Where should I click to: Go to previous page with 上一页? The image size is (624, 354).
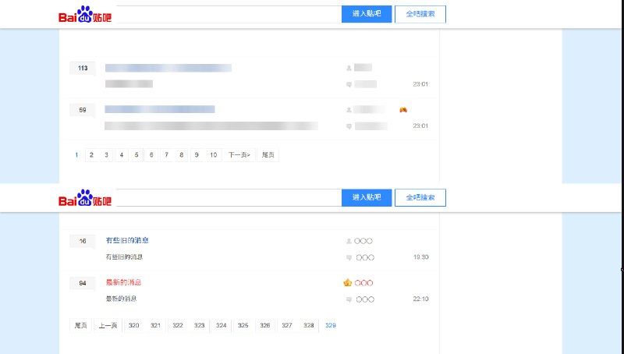pos(108,325)
